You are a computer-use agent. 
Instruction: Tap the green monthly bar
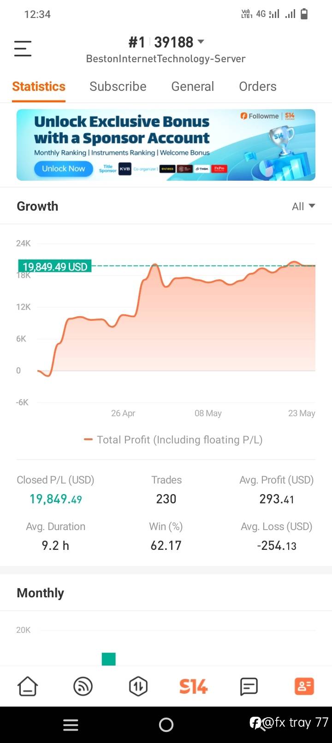tap(109, 659)
